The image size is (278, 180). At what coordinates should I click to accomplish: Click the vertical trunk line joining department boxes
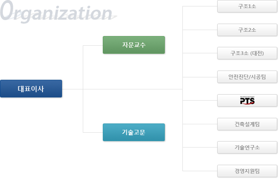pyautogui.click(x=183, y=89)
